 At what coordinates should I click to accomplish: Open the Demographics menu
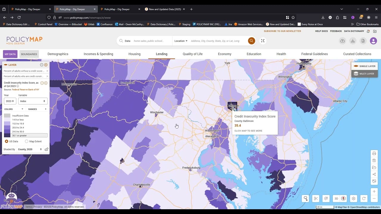pos(58,54)
